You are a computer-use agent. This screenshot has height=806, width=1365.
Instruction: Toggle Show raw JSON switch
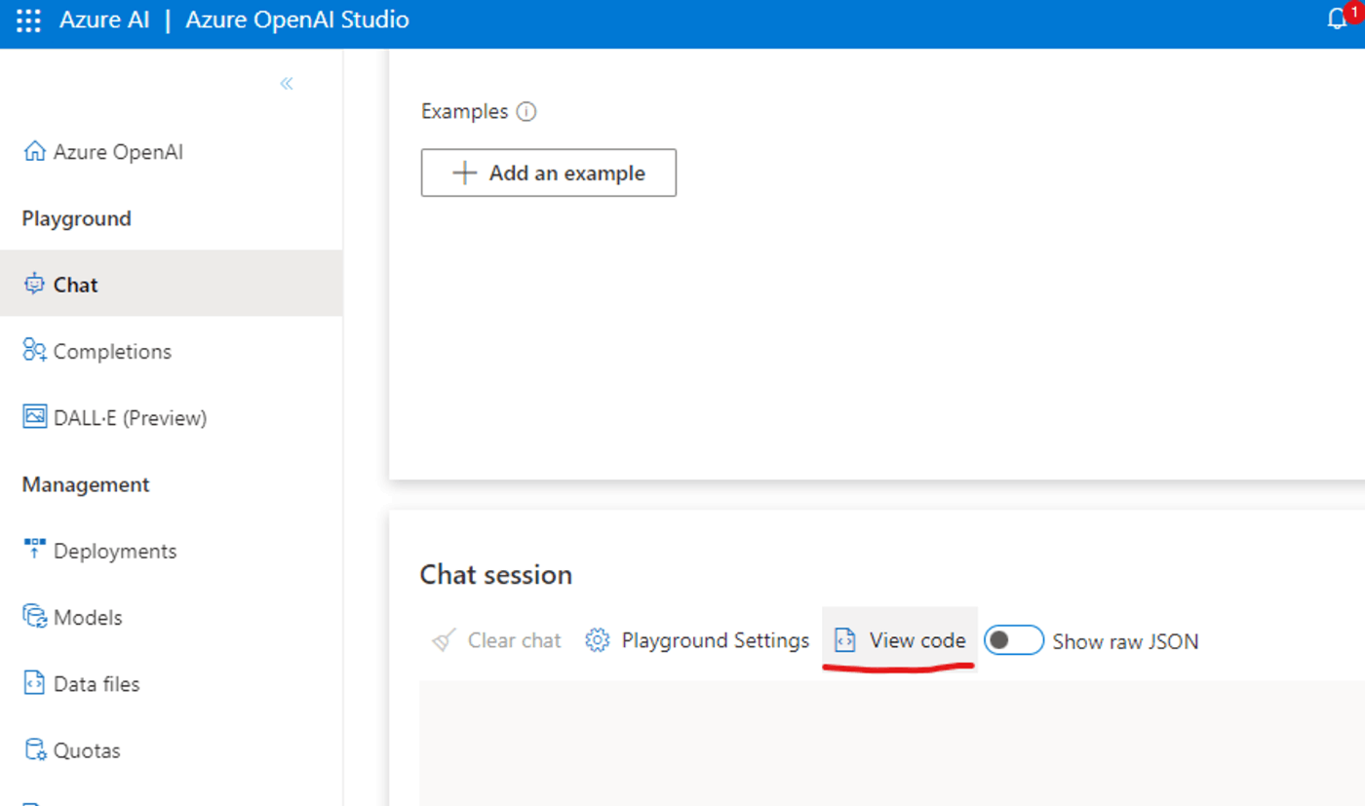(x=1013, y=640)
